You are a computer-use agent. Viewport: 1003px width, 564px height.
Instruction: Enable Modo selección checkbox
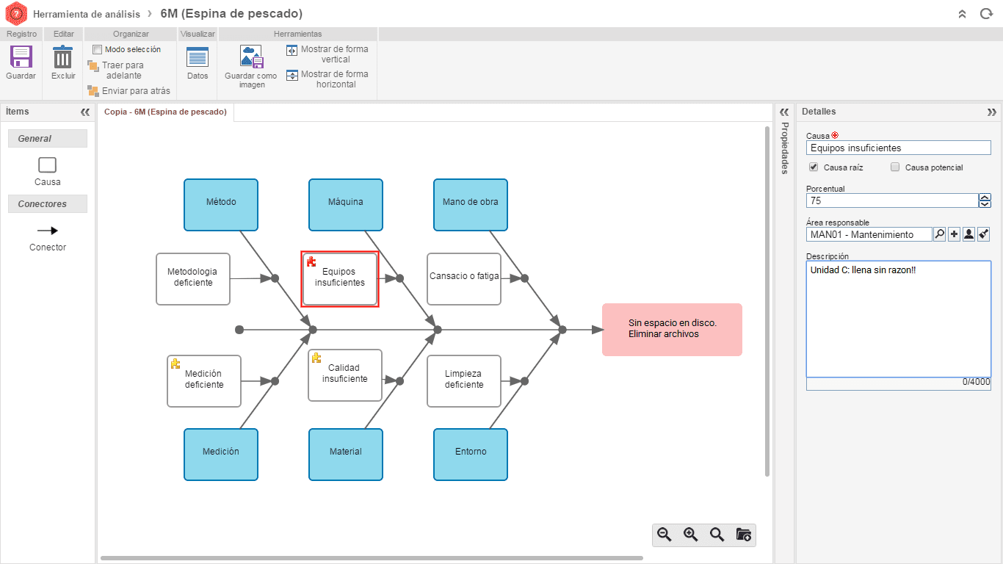[x=98, y=49]
